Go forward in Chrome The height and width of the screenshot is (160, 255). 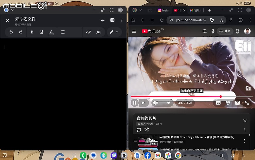(152, 20)
